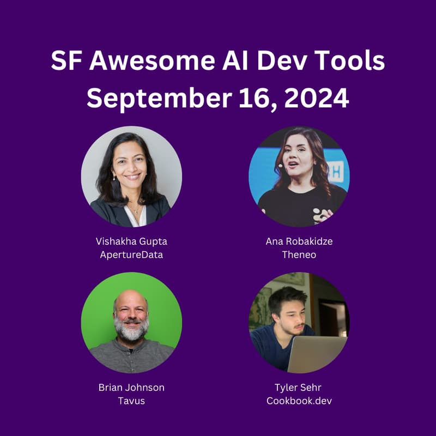This screenshot has width=436, height=436.
Task: Open the Tavus company label
Action: 131,401
